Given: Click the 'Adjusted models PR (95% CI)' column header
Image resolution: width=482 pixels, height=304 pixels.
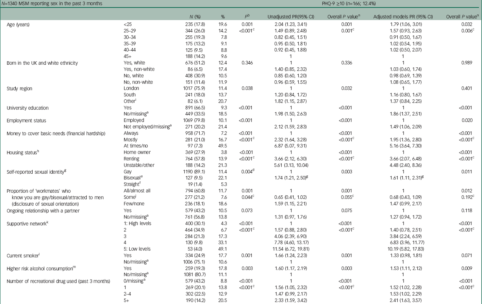Looking at the screenshot, I should [403, 16].
